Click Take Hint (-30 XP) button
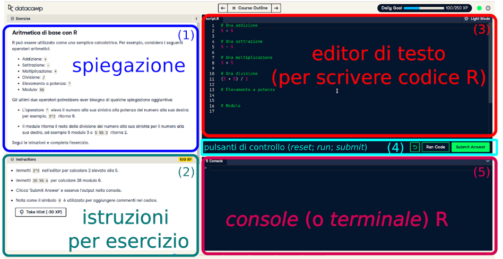The height and width of the screenshot is (259, 503). click(x=41, y=212)
